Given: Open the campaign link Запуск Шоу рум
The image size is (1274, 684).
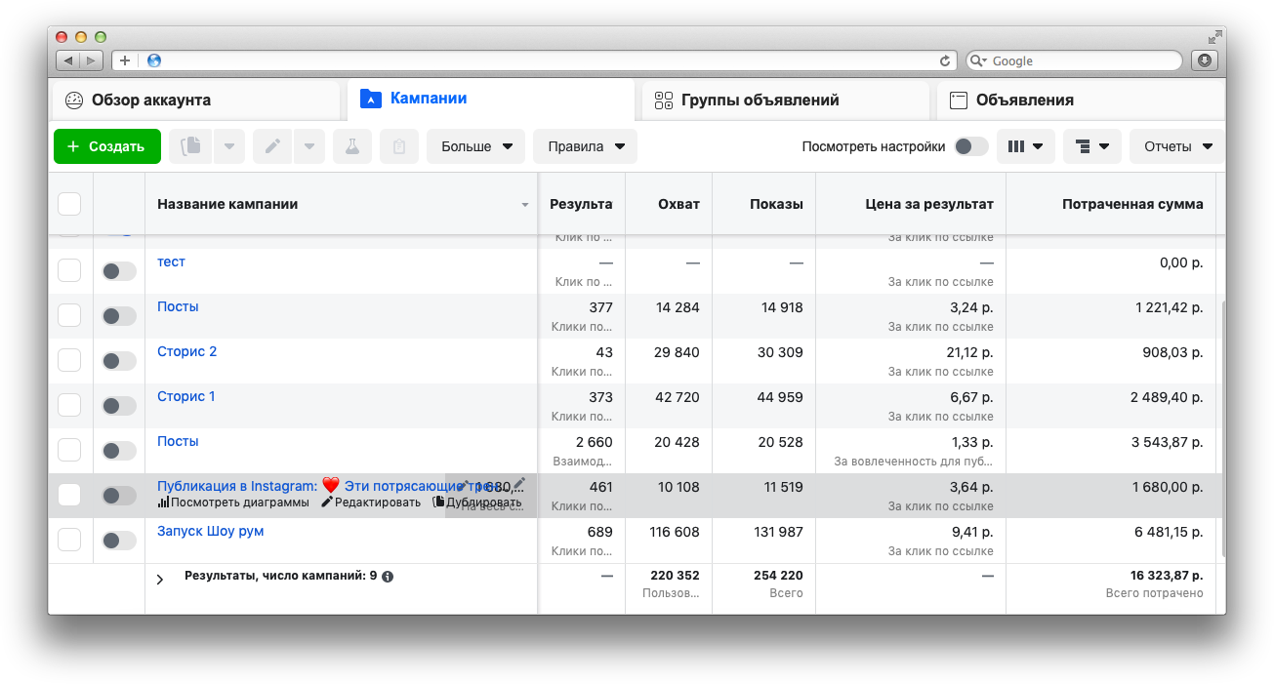Looking at the screenshot, I should pos(211,531).
